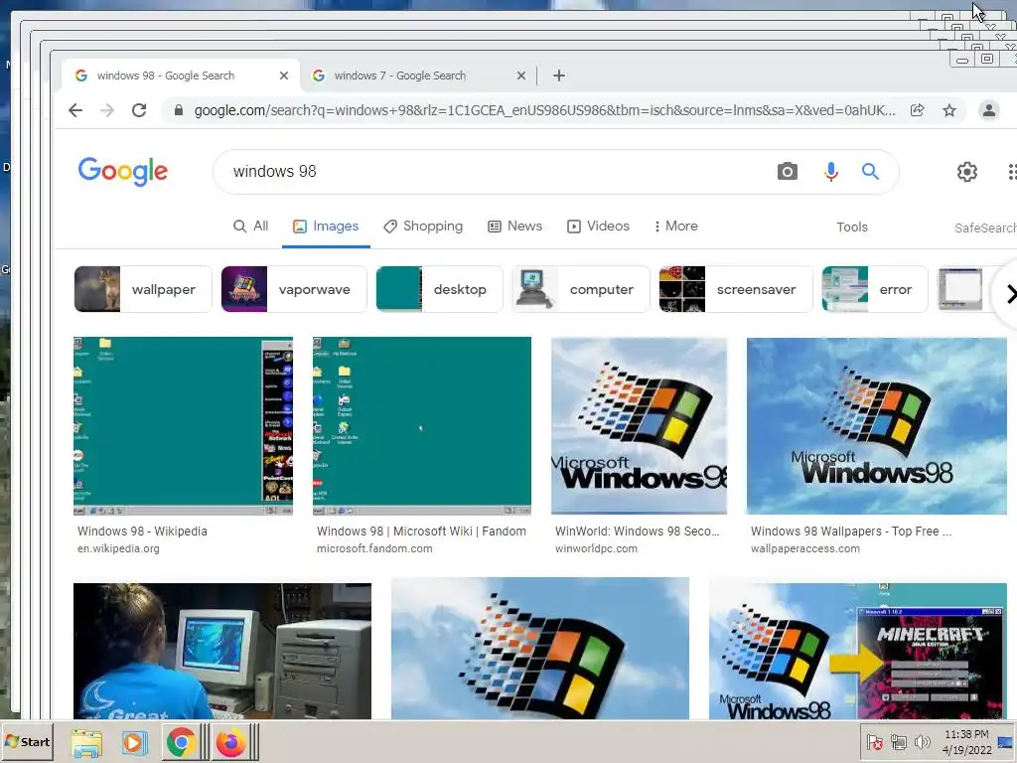Click the padlock site info icon
The image size is (1017, 763).
pos(179,110)
